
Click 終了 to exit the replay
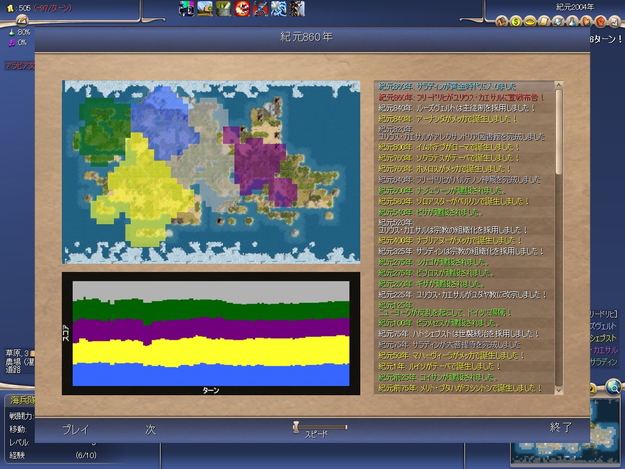561,428
